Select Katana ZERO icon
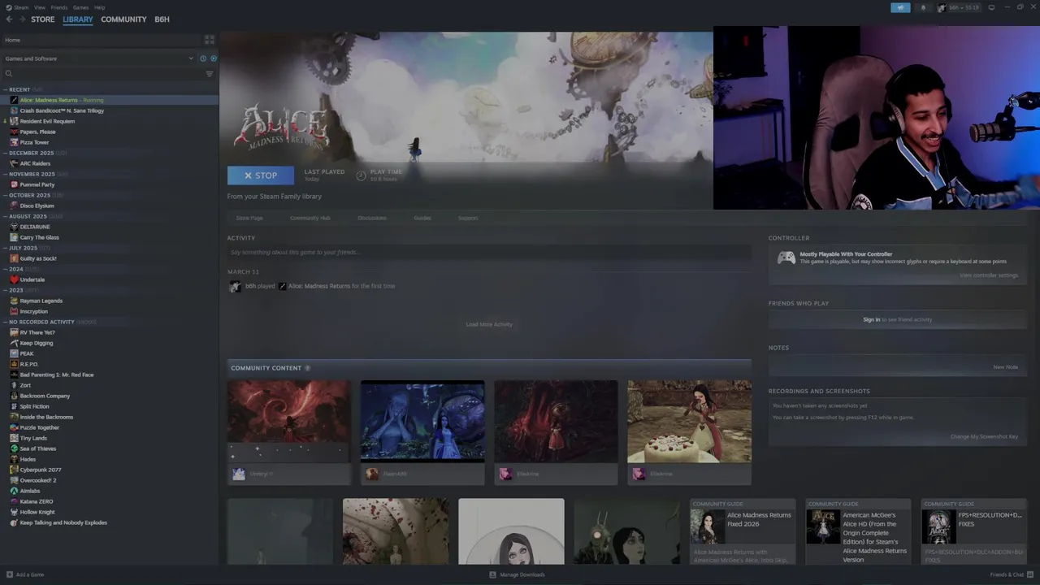 point(14,501)
